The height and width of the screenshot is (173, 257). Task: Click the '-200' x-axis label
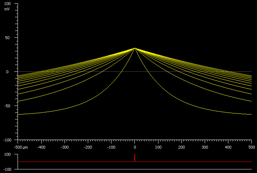pyautogui.click(x=88, y=147)
